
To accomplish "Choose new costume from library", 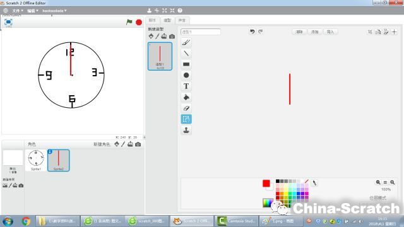I will 151,37.
